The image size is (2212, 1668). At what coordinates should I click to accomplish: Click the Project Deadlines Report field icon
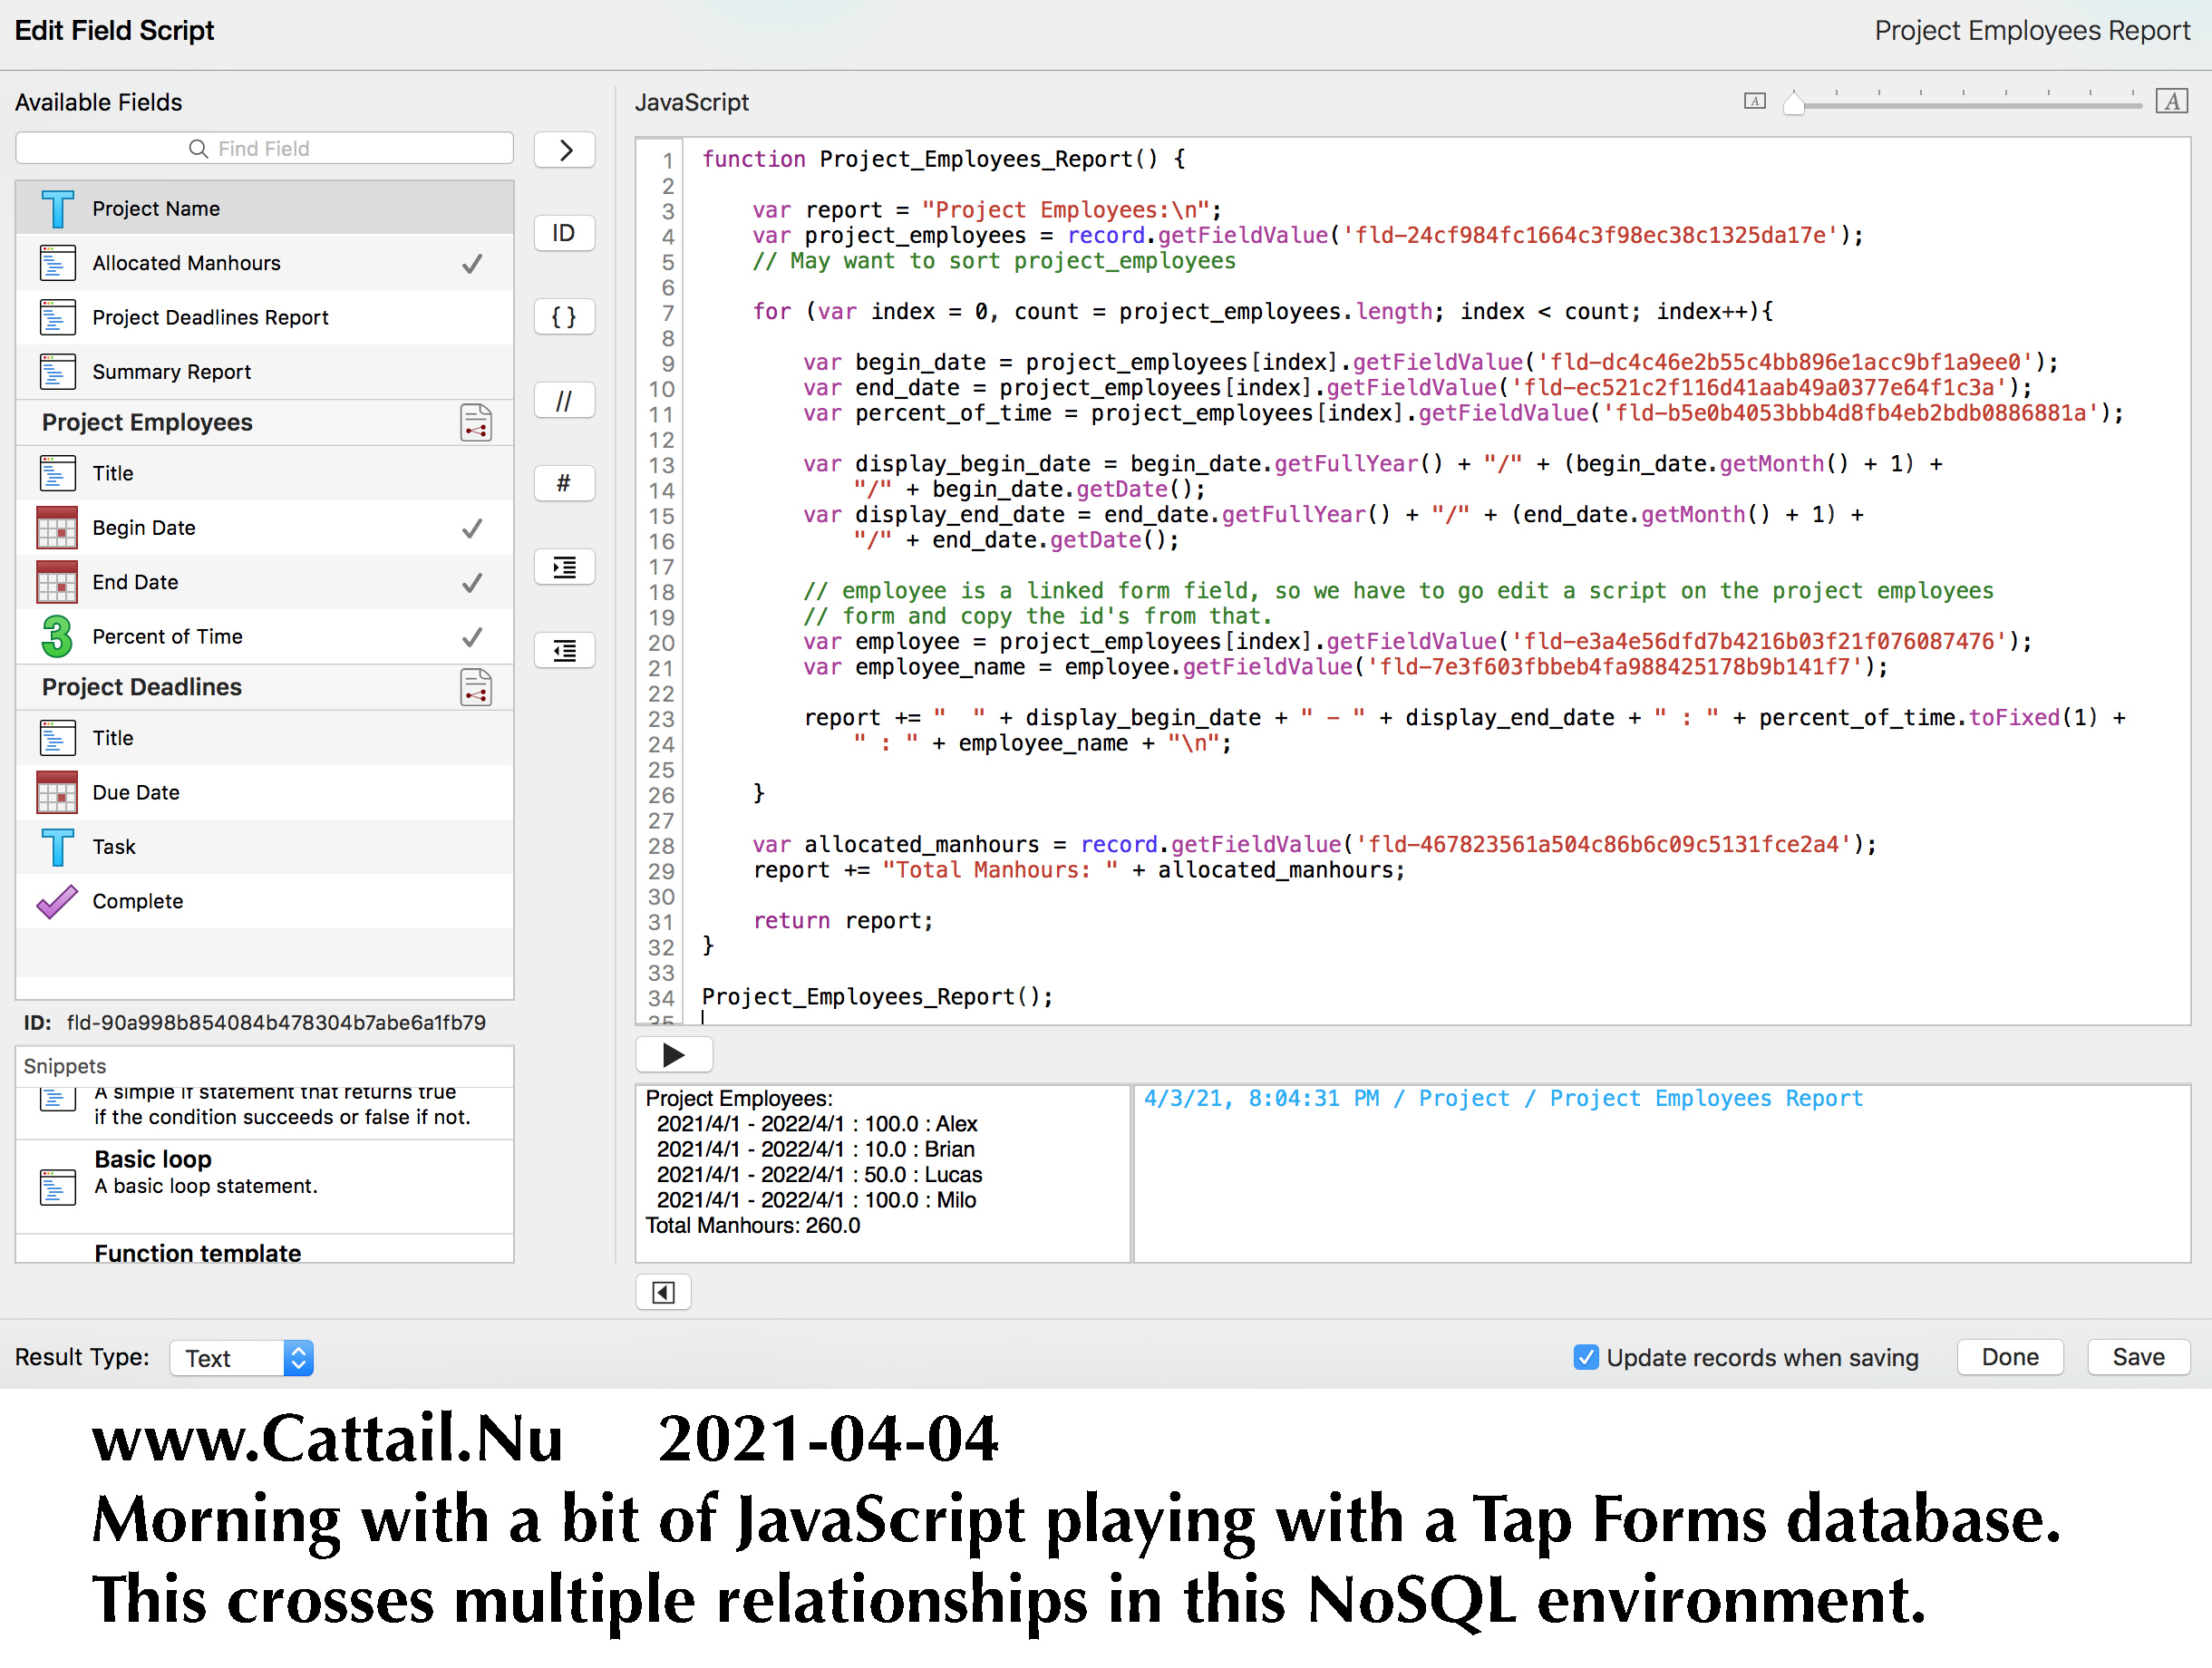[57, 318]
